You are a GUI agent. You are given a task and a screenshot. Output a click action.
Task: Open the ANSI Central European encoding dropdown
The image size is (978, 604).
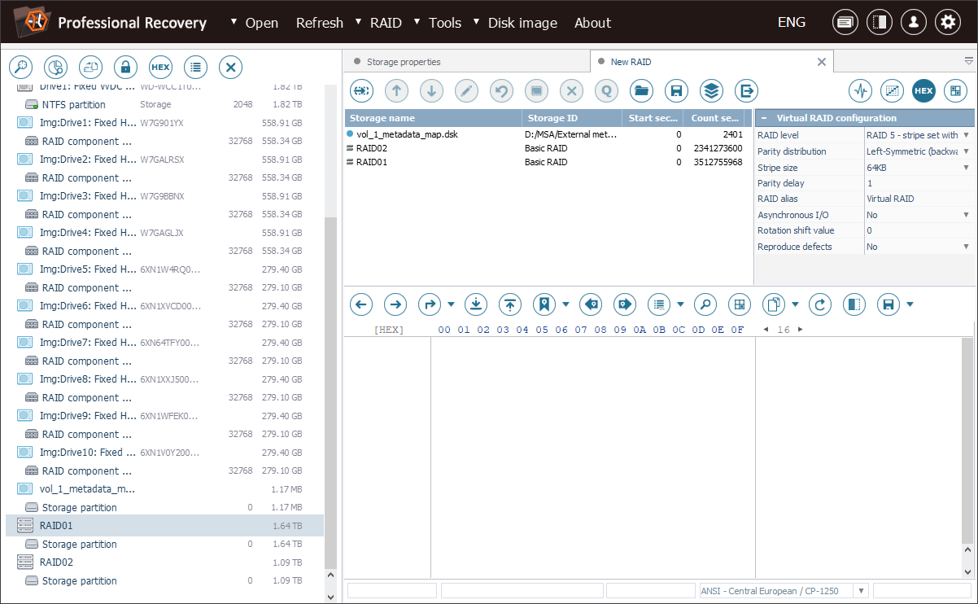click(862, 591)
